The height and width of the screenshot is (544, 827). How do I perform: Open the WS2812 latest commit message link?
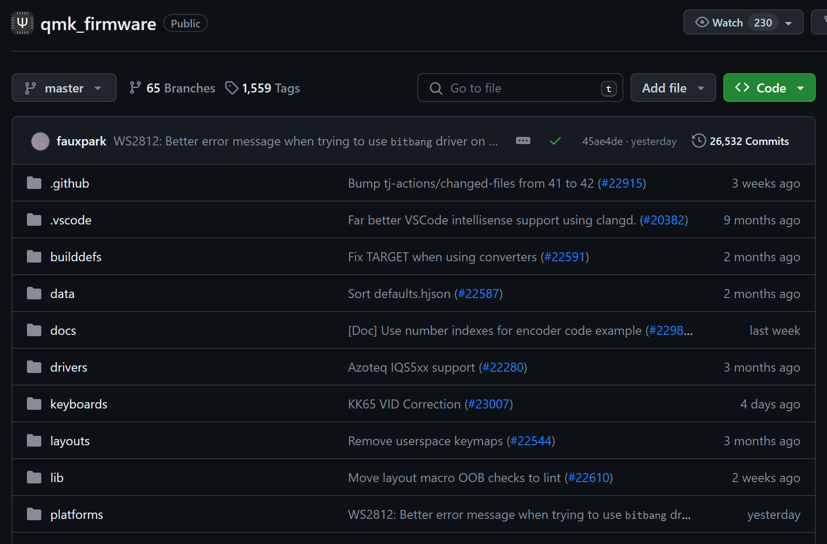[x=306, y=141]
